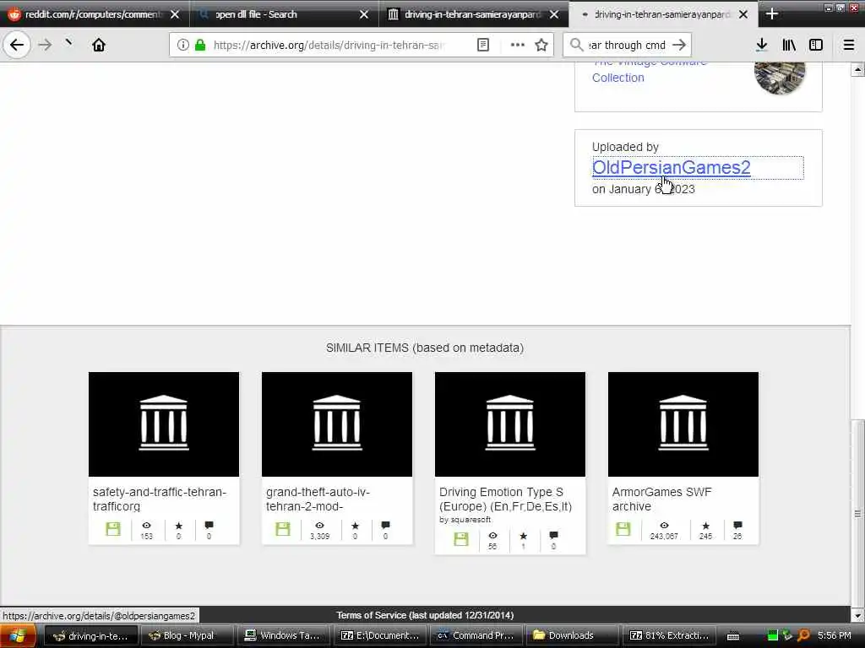The height and width of the screenshot is (648, 865).
Task: Click the orange search tray icon
Action: [804, 636]
